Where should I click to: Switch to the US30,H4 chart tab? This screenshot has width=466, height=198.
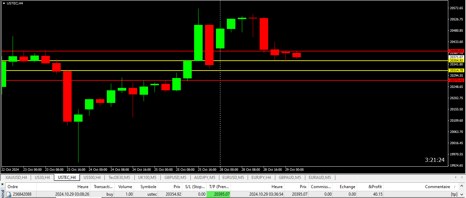pyautogui.click(x=42, y=178)
